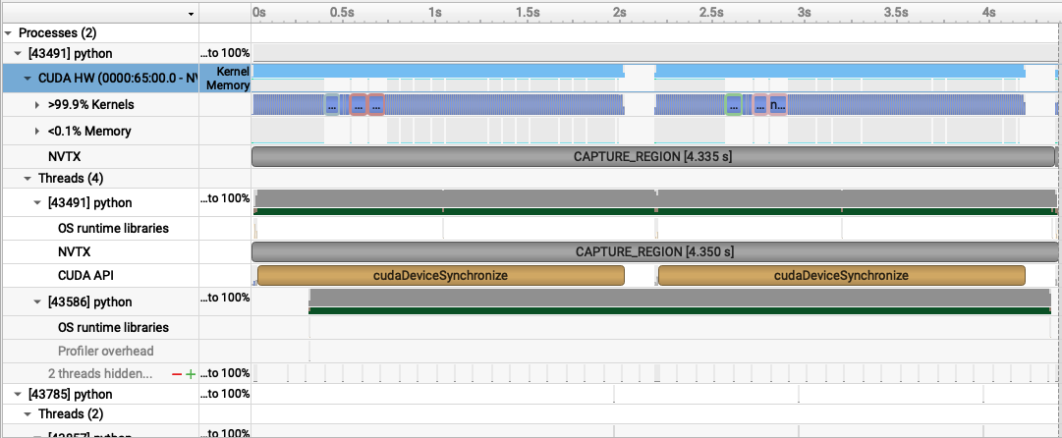The image size is (1062, 438).
Task: Click the [43586] python thread activity bar
Action: pos(679,298)
